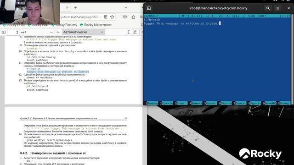
Task: Click the [*] marker in mcedit header
Action: 282,16
